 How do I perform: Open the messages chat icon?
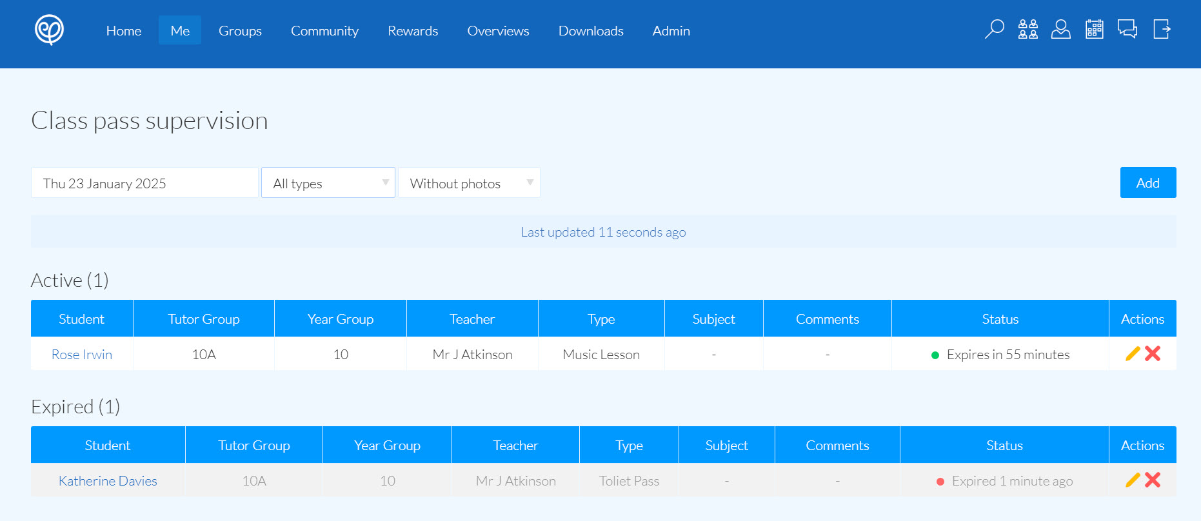(x=1127, y=30)
